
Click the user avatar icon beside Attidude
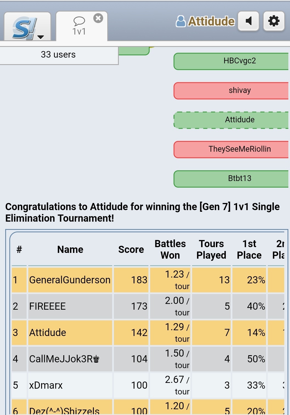pos(181,21)
